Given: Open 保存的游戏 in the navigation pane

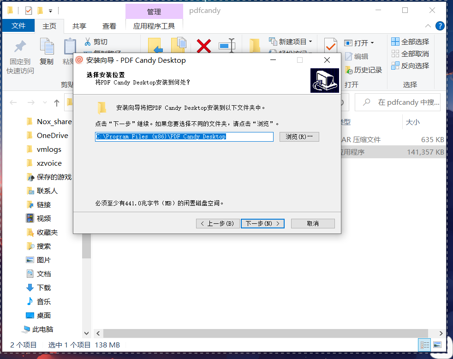Looking at the screenshot, I should 49,177.
